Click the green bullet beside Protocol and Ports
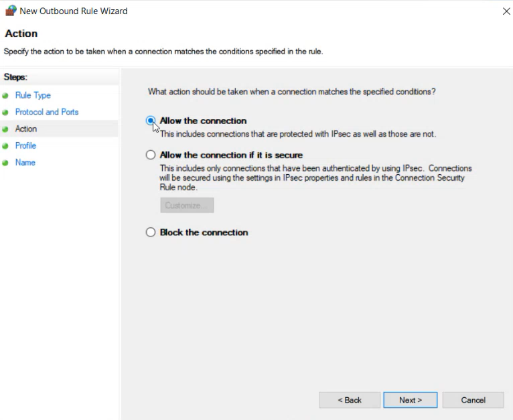 [x=5, y=113]
